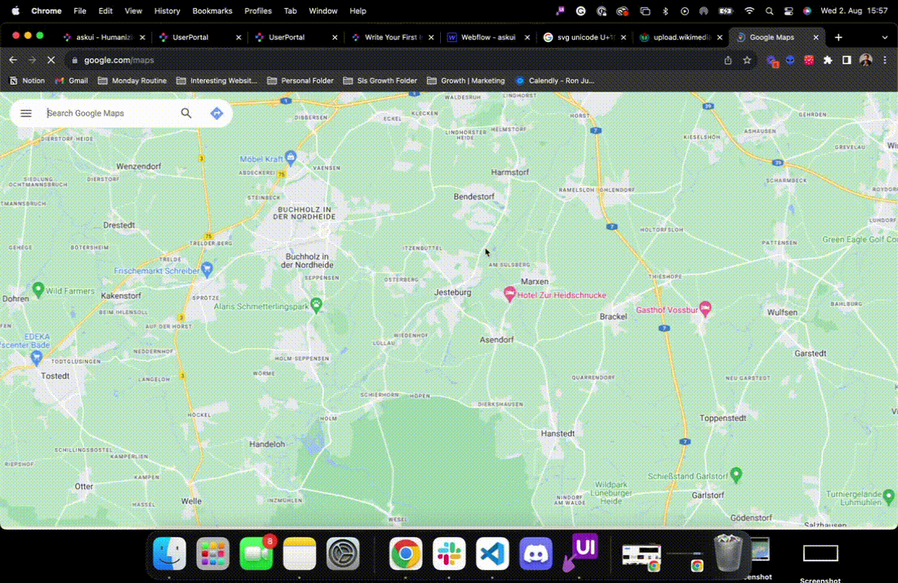
Task: Open the Apple menu
Action: [x=15, y=11]
